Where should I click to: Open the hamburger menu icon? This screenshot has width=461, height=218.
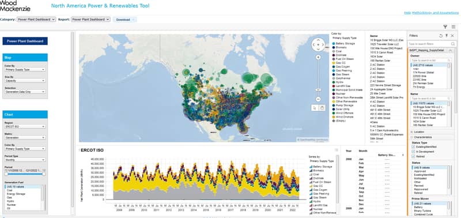tap(454, 27)
